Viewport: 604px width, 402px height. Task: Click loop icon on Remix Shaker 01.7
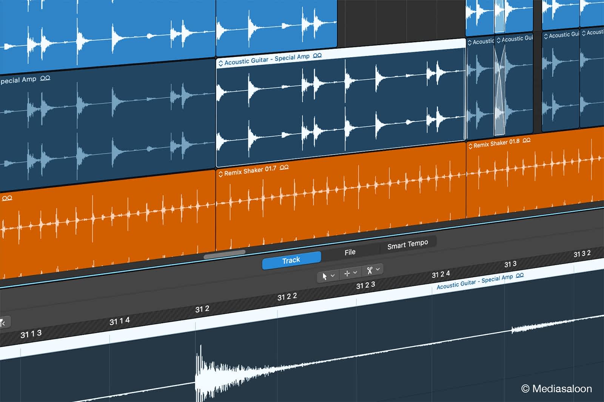(x=284, y=167)
